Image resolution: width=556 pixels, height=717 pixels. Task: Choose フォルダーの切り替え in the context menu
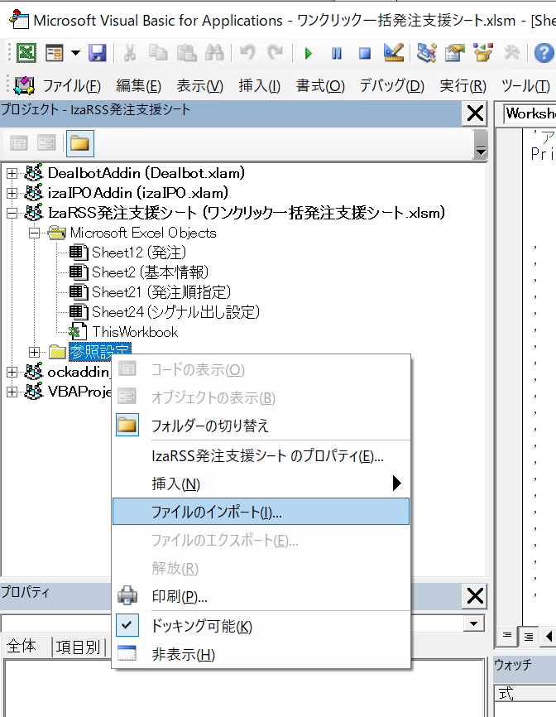[261, 426]
